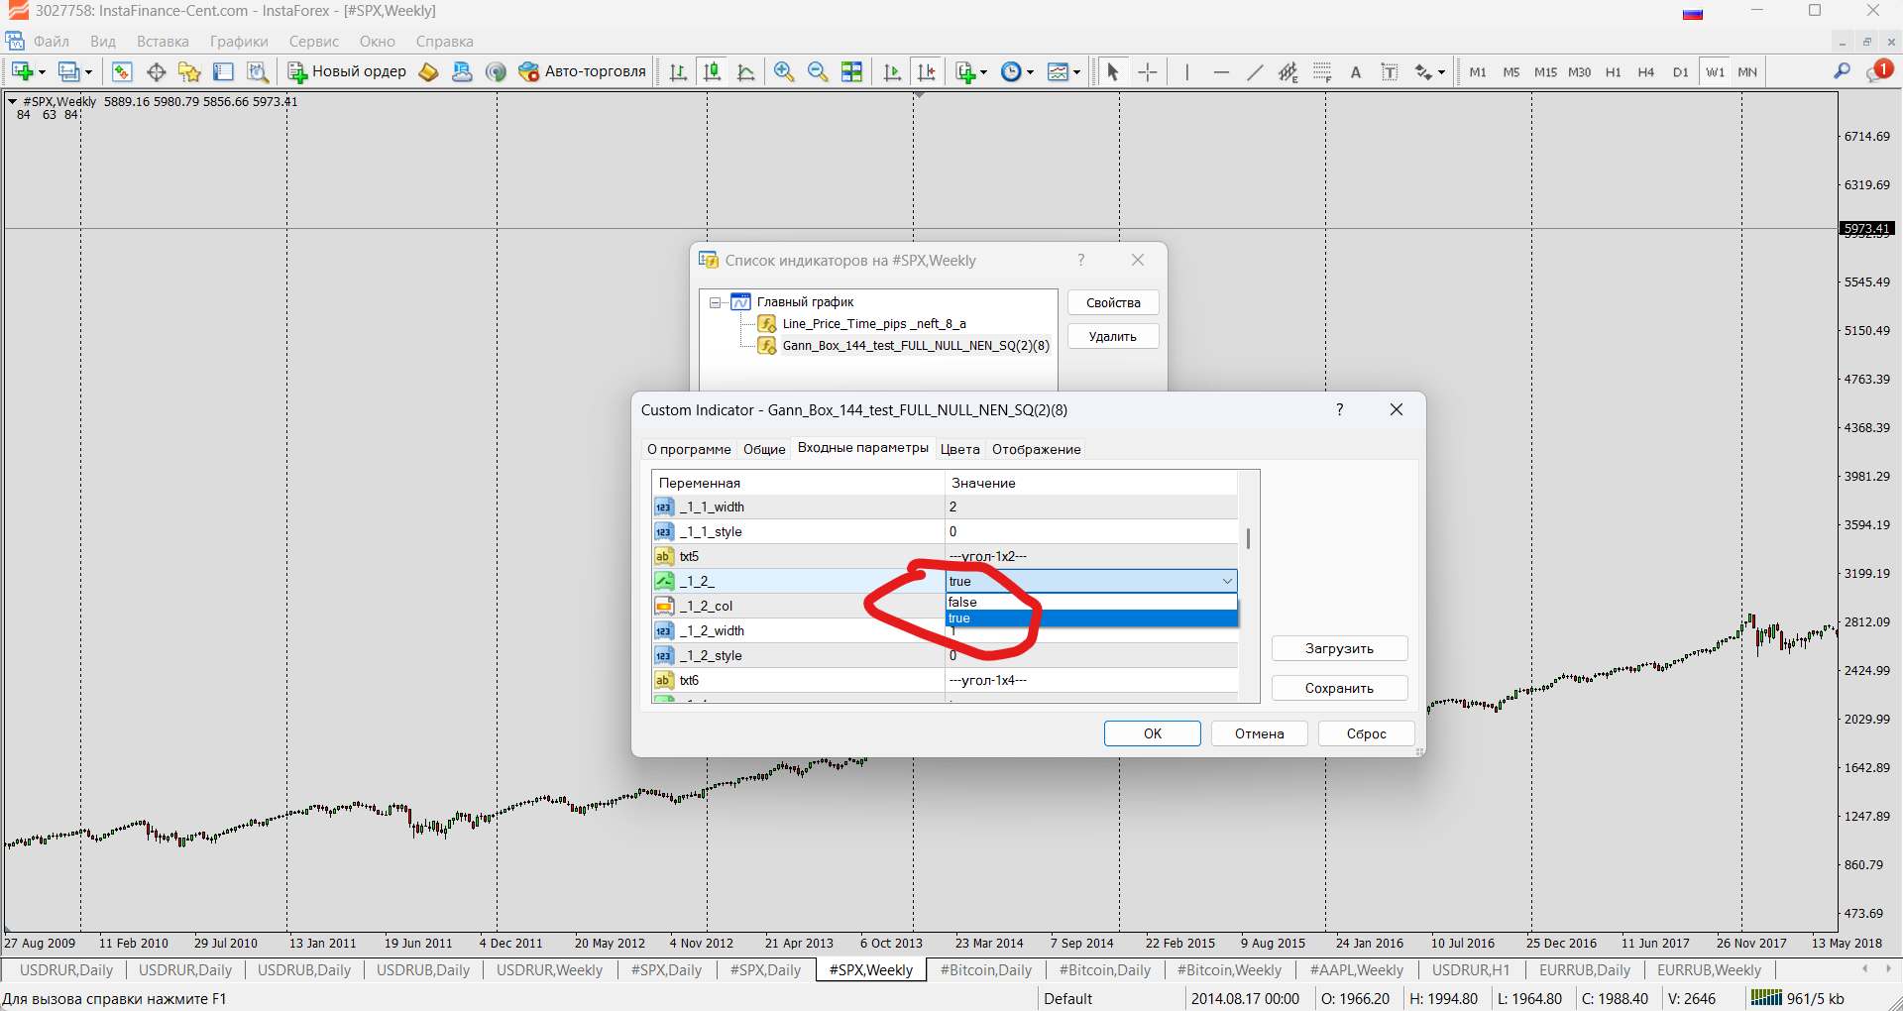1903x1011 pixels.
Task: Select the _1_2_col color parameter row
Action: click(945, 606)
